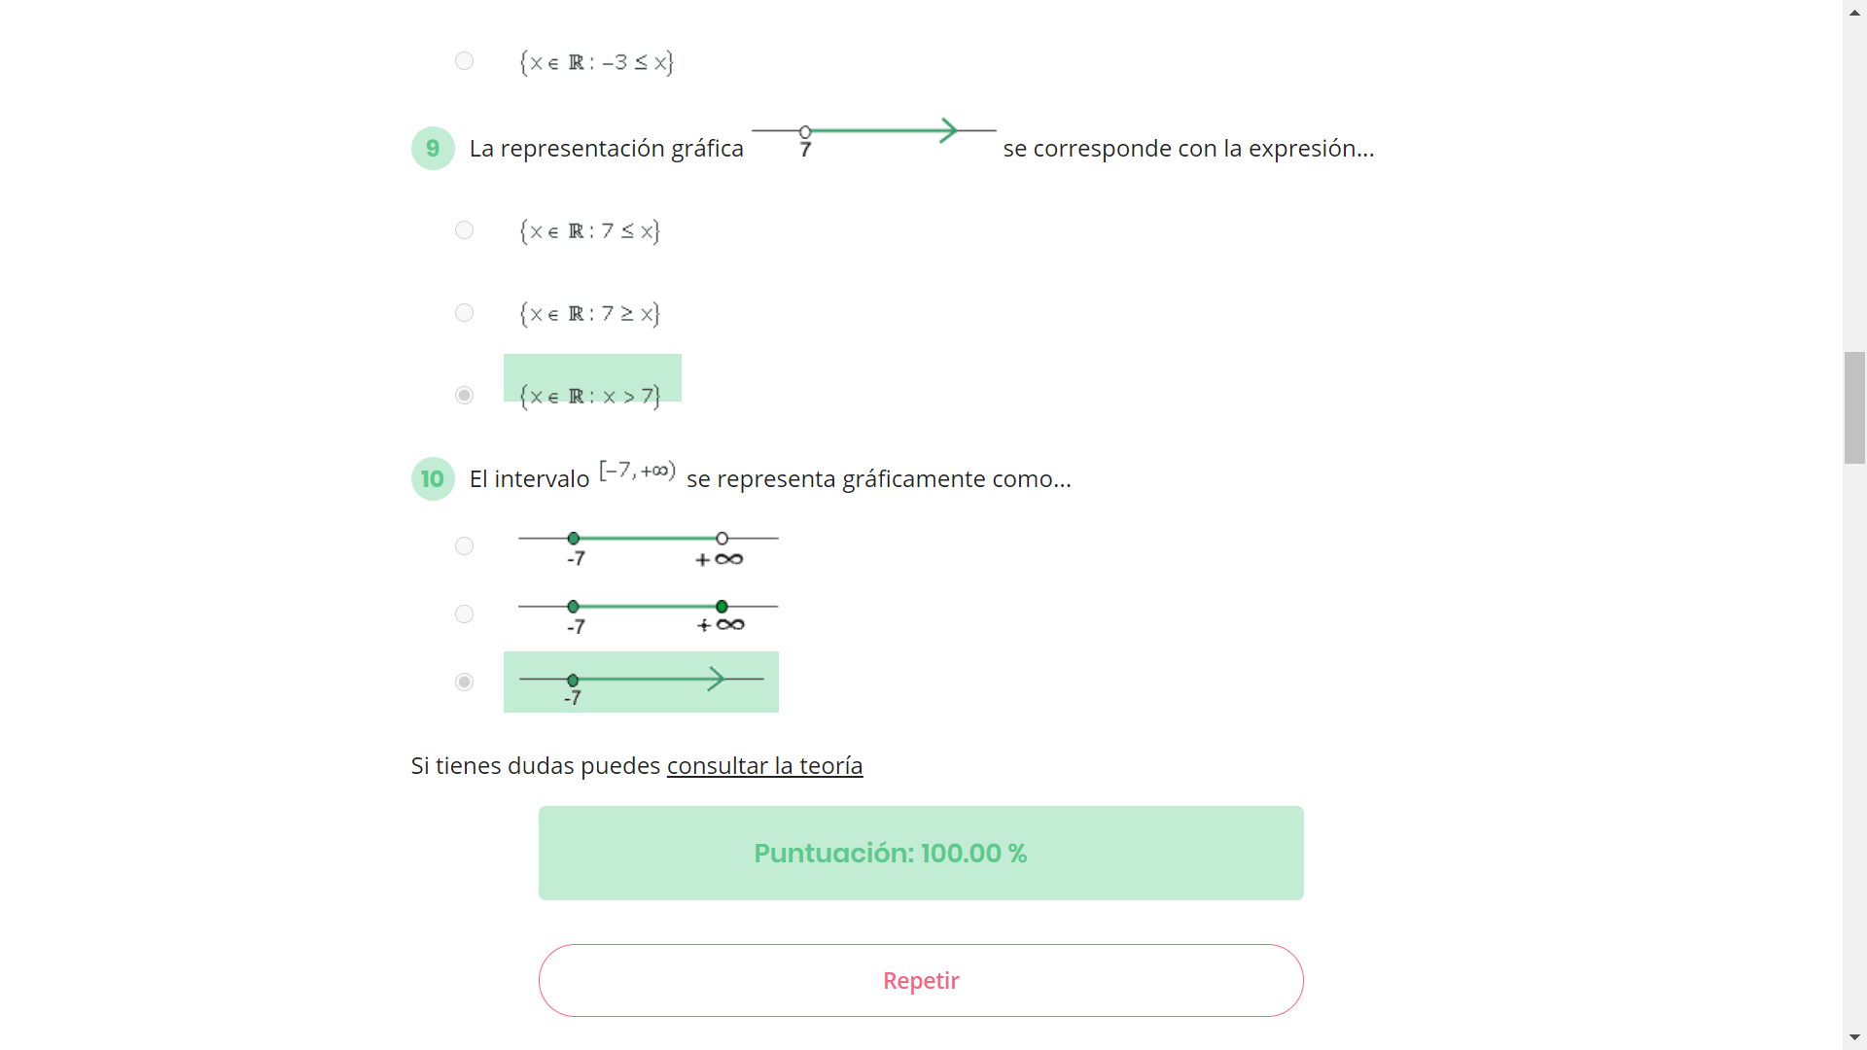Click the green question 10 number badge
Screen dimensions: 1867x1050
click(x=433, y=479)
